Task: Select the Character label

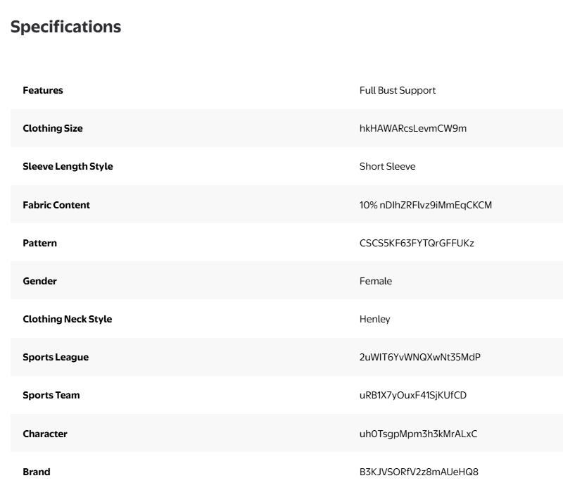Action: coord(45,434)
